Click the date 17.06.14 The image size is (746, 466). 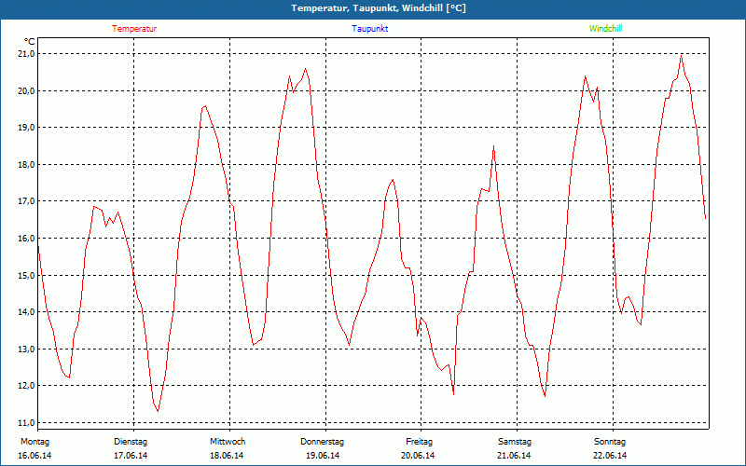point(131,456)
